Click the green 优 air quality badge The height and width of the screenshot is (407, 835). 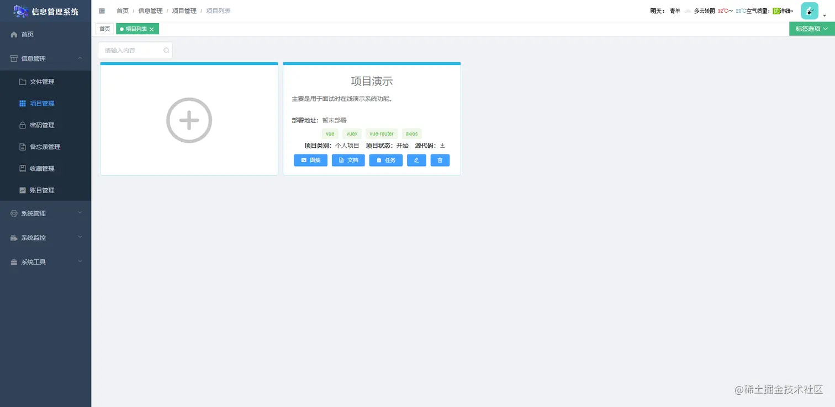pos(775,11)
